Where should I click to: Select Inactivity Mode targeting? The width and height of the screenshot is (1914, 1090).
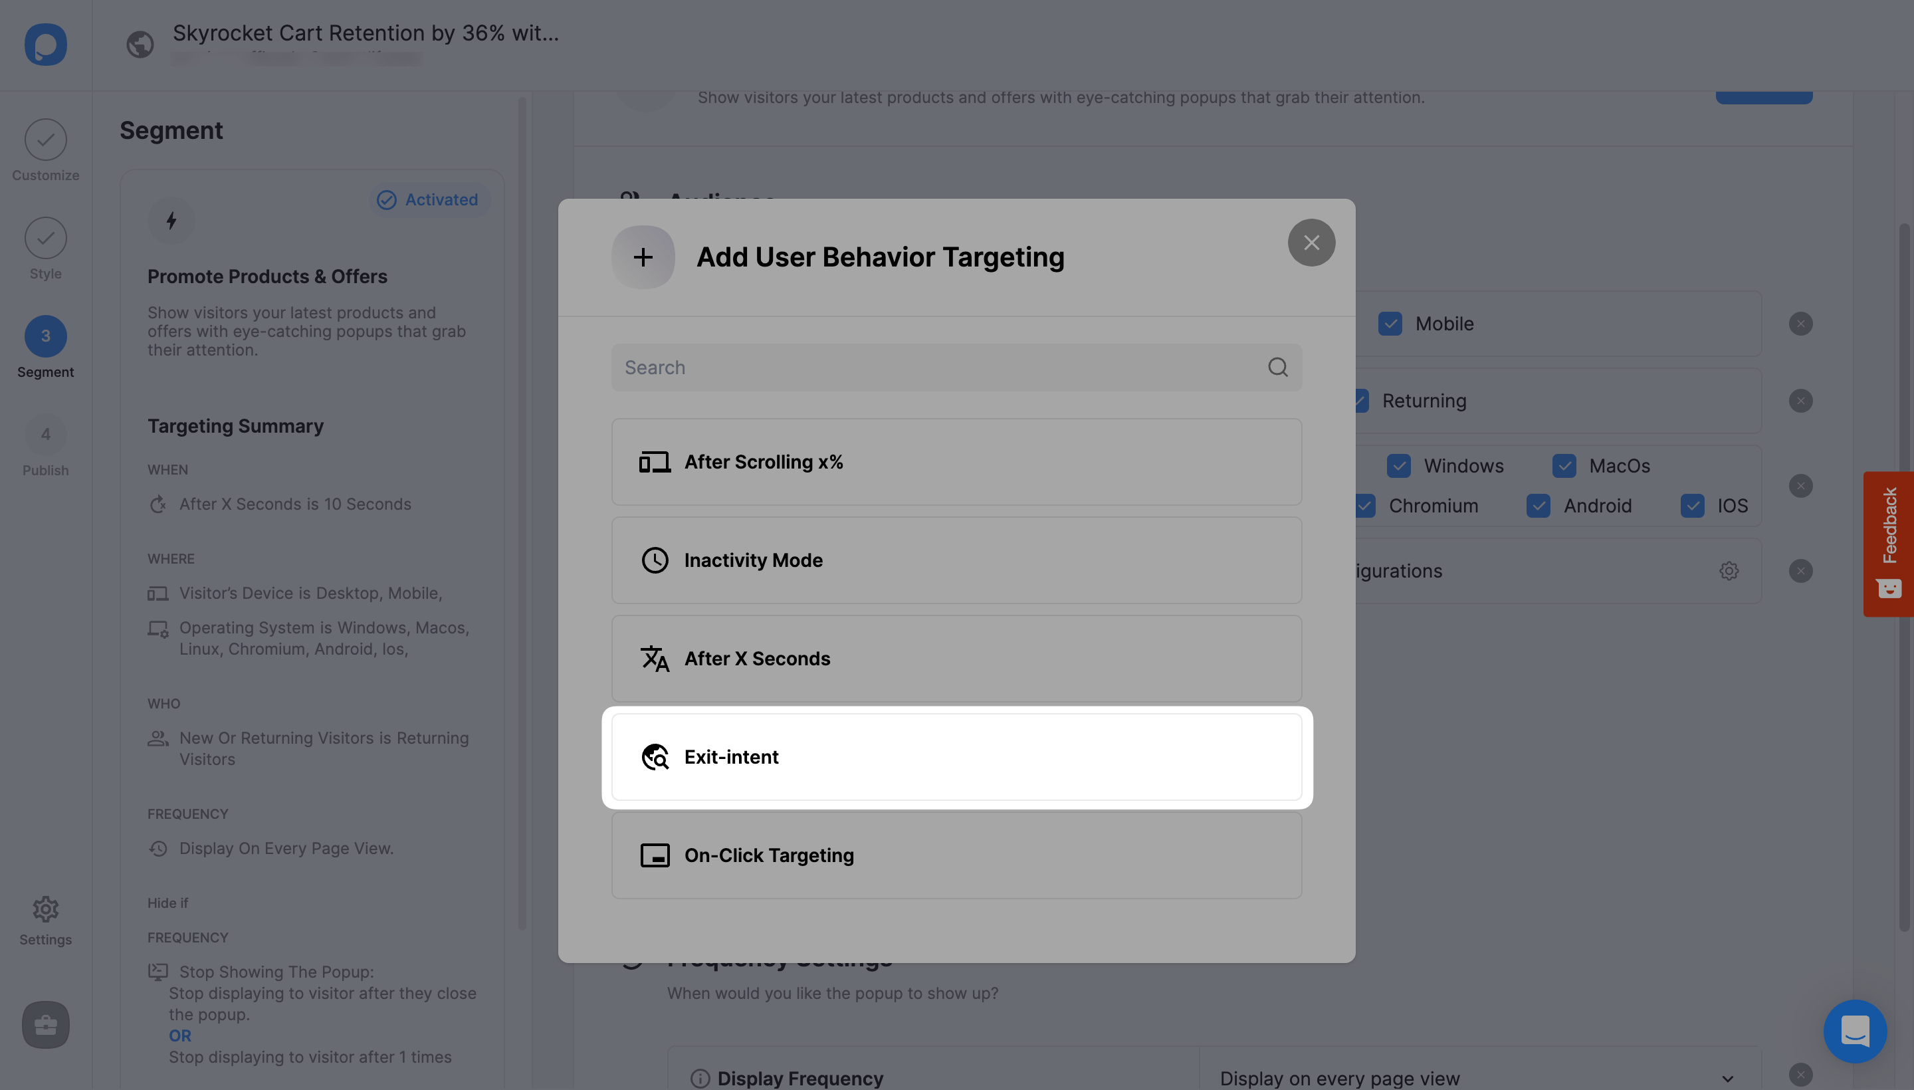[957, 559]
